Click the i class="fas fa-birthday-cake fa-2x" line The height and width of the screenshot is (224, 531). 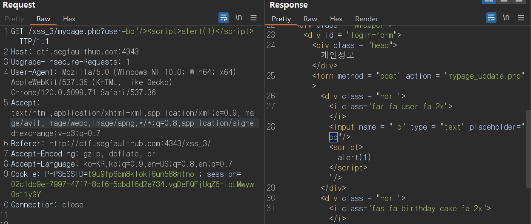pos(410,208)
